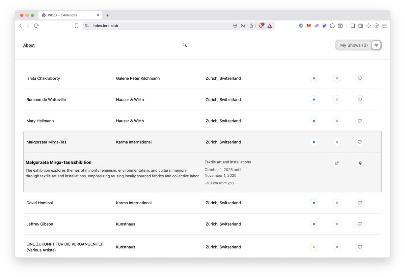
Task: Open My Shows (3) button
Action: [x=354, y=45]
